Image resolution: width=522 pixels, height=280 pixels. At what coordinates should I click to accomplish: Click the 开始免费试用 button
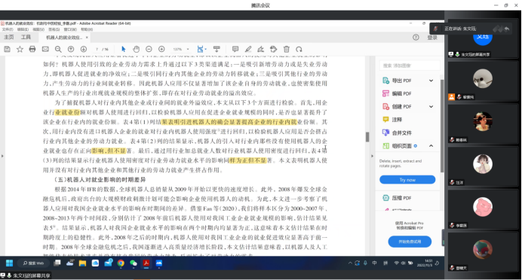[410, 242]
